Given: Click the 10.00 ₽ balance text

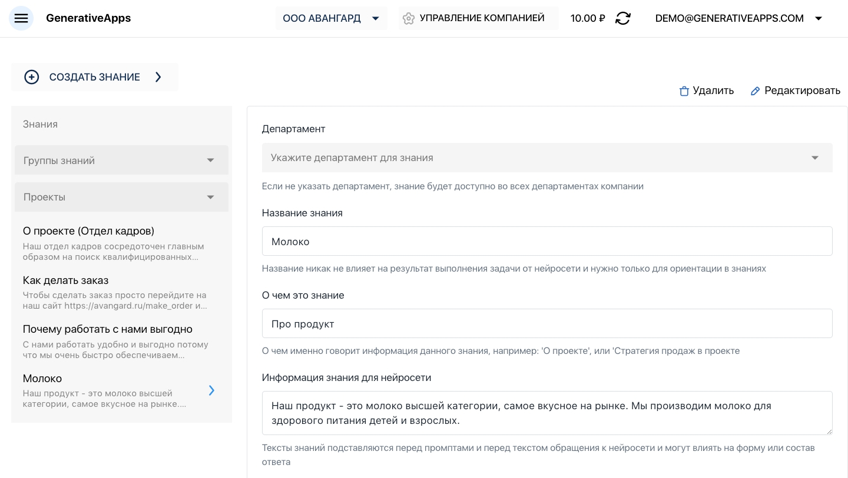Looking at the screenshot, I should (x=588, y=18).
